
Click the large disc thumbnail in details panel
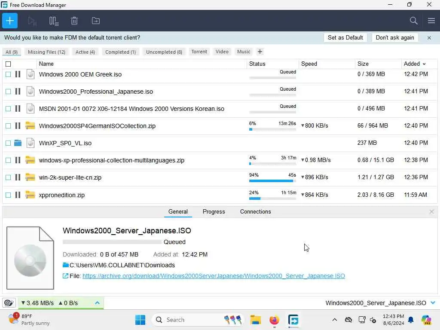tap(31, 258)
